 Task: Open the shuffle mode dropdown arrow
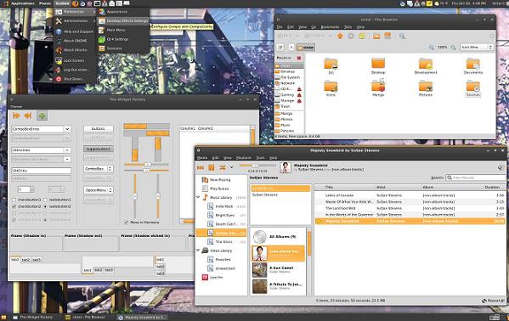tap(231, 167)
